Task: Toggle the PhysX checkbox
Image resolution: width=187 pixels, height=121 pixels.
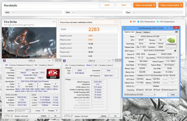Action: click(154, 90)
